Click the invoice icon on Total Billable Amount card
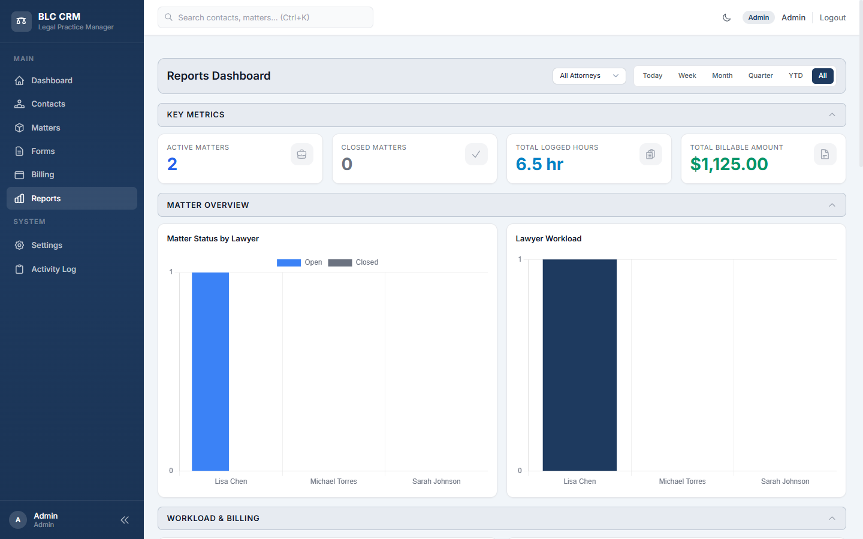 pyautogui.click(x=825, y=155)
